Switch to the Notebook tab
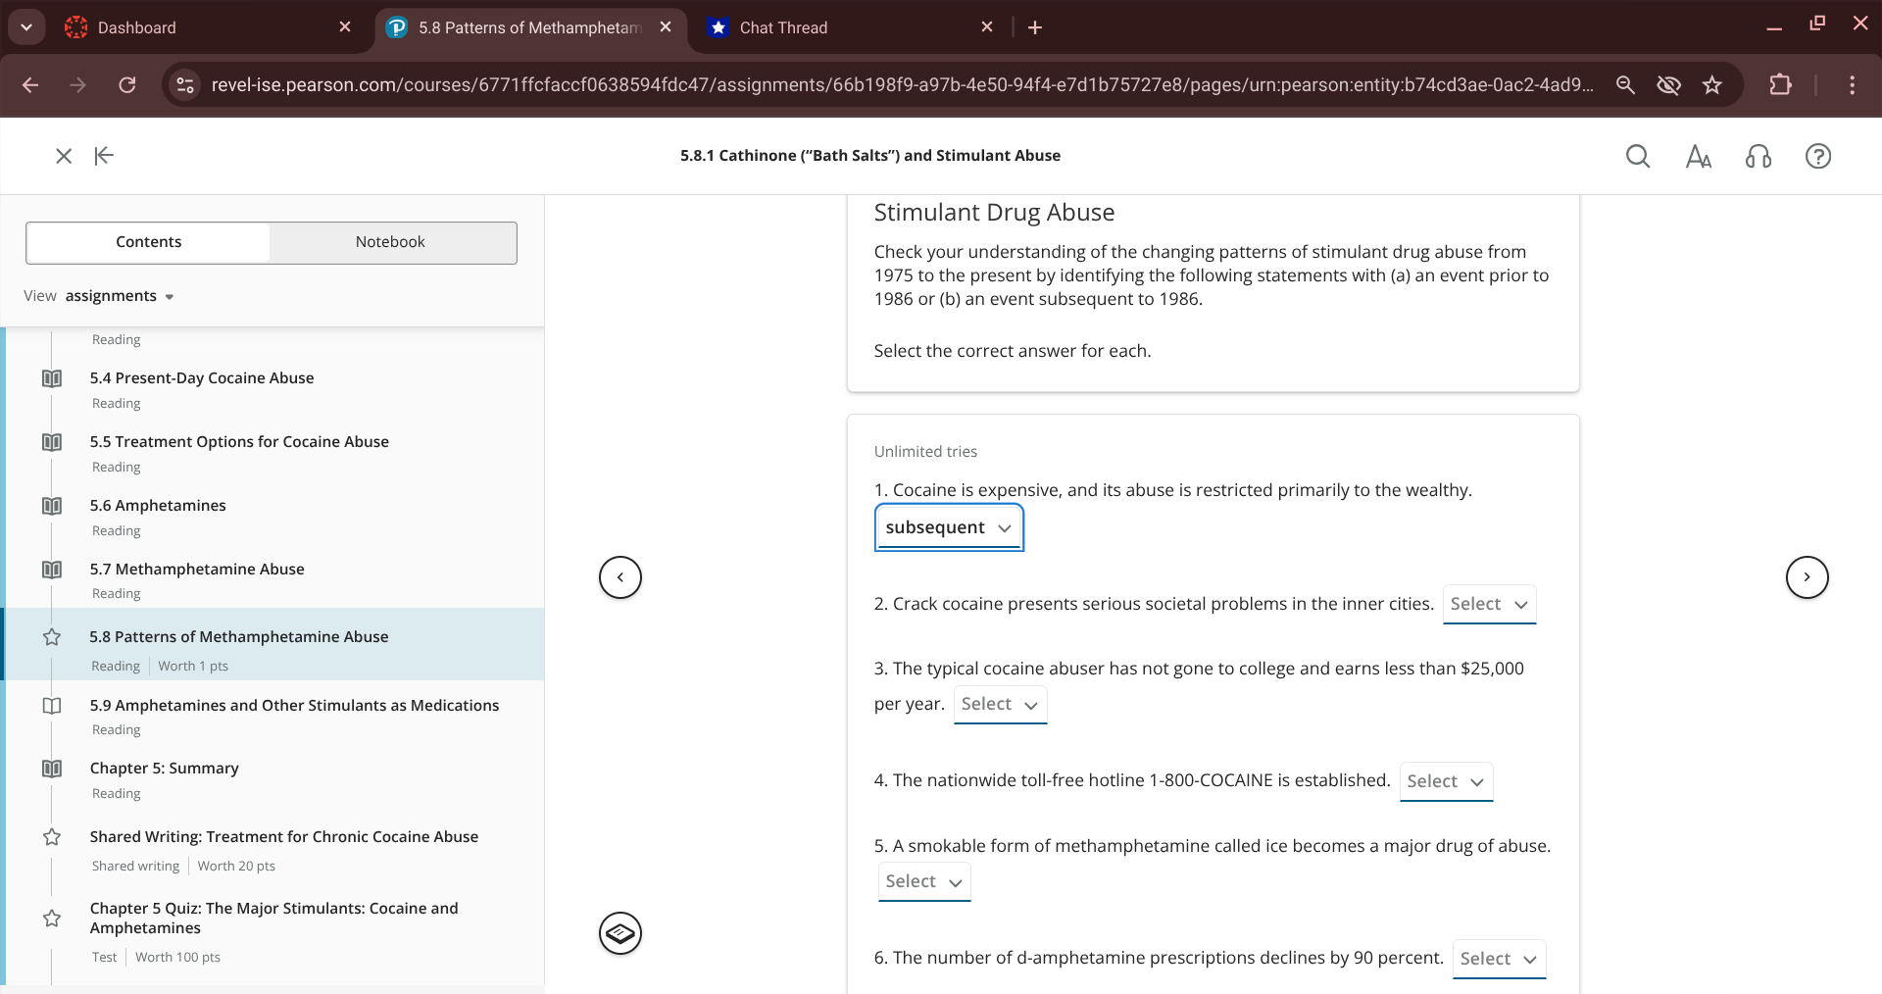The width and height of the screenshot is (1882, 994). (x=389, y=241)
